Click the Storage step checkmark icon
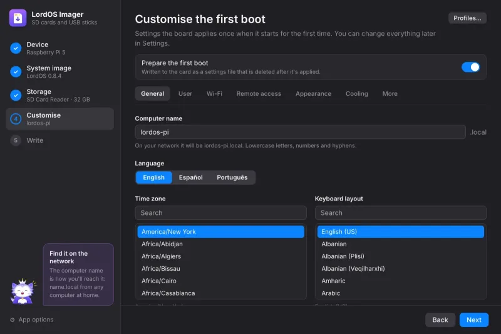This screenshot has width=501, height=334. coord(16,95)
